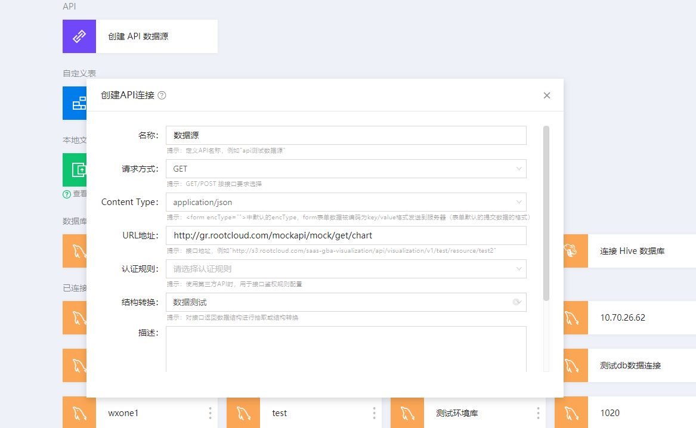Select the MySQL dolphin icon for 10.70.26.62
The height and width of the screenshot is (428, 696).
point(571,318)
